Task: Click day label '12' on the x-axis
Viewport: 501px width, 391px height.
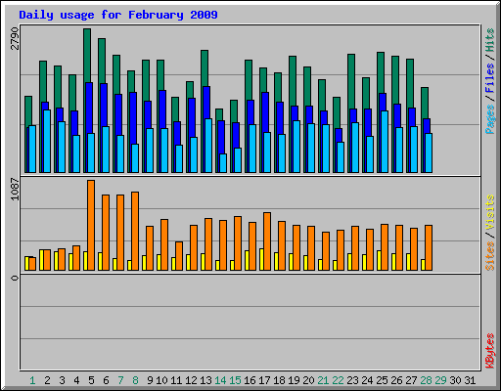Action: [x=191, y=380]
